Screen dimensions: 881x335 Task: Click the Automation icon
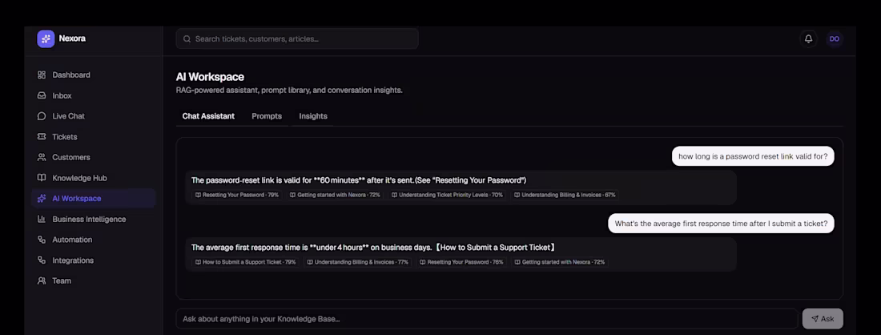coord(42,240)
